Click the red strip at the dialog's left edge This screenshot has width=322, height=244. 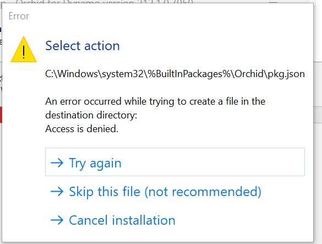(1, 115)
